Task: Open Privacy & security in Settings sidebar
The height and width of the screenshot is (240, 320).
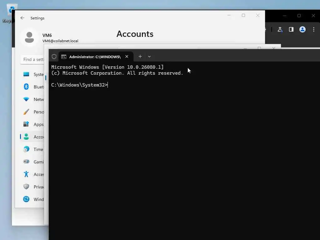Action: click(x=33, y=187)
